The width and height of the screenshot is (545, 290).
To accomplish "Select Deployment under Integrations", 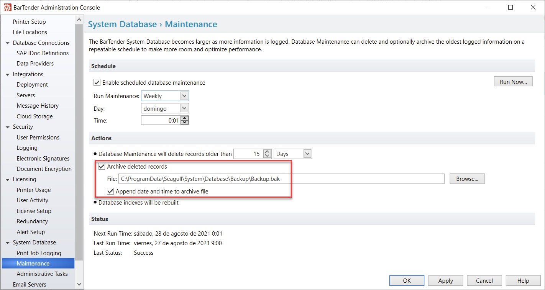I will 32,85.
